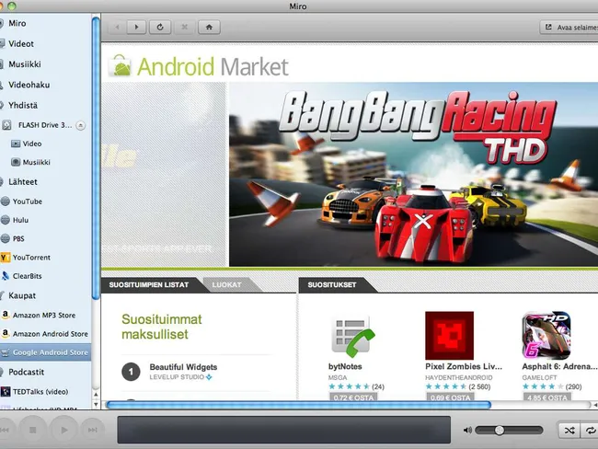Select the Kaupat stores heading
Viewport: 598px width, 449px height.
click(22, 295)
